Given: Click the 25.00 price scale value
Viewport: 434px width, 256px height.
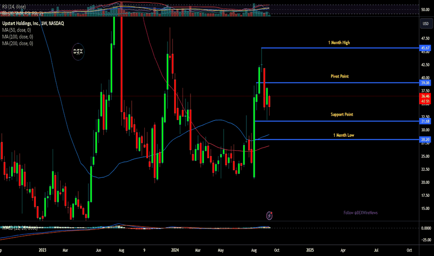Looking at the screenshot, I should tap(425, 156).
